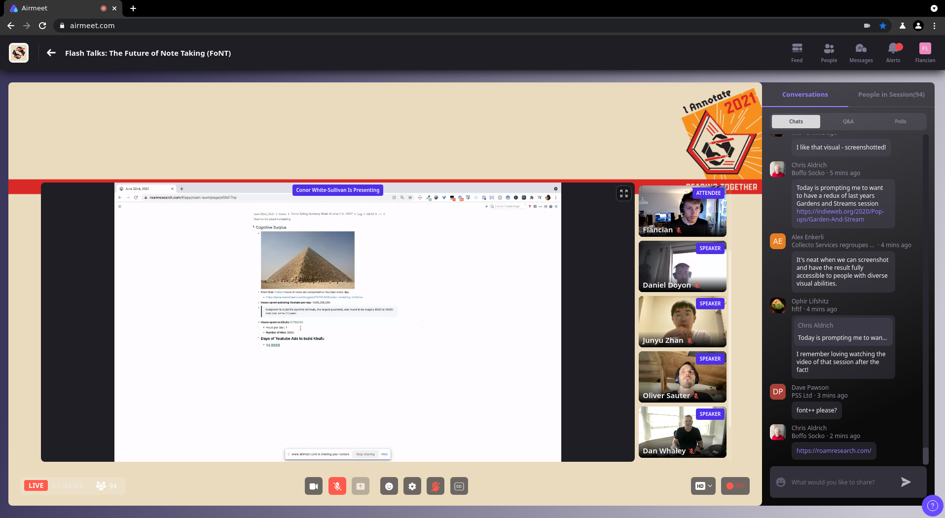Screen dimensions: 945x518
Task: Unmute the red microphone button
Action: click(x=337, y=486)
